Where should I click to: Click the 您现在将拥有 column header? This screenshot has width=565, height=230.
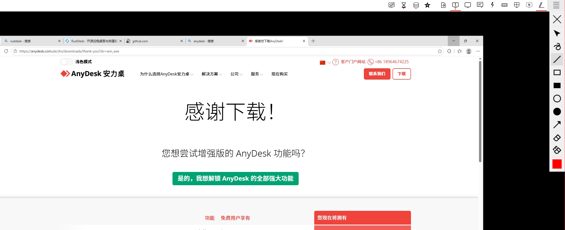point(363,218)
